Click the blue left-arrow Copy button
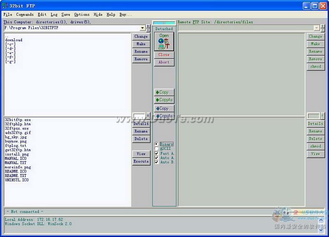 pos(164,108)
